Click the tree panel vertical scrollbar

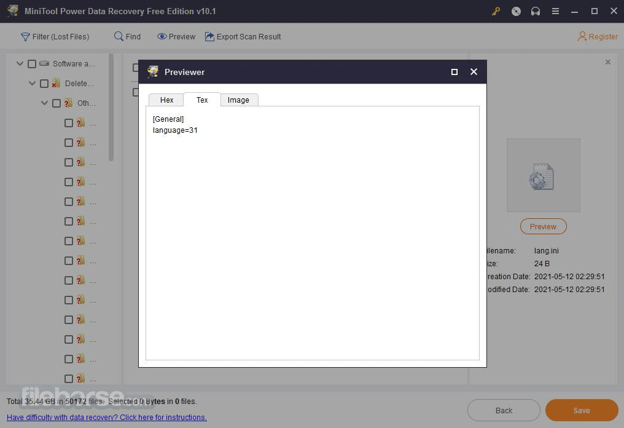click(x=111, y=108)
